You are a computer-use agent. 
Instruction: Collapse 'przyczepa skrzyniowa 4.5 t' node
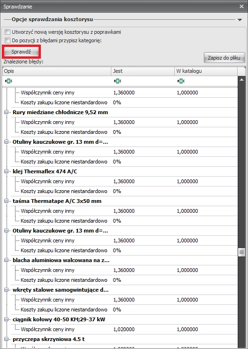7,339
